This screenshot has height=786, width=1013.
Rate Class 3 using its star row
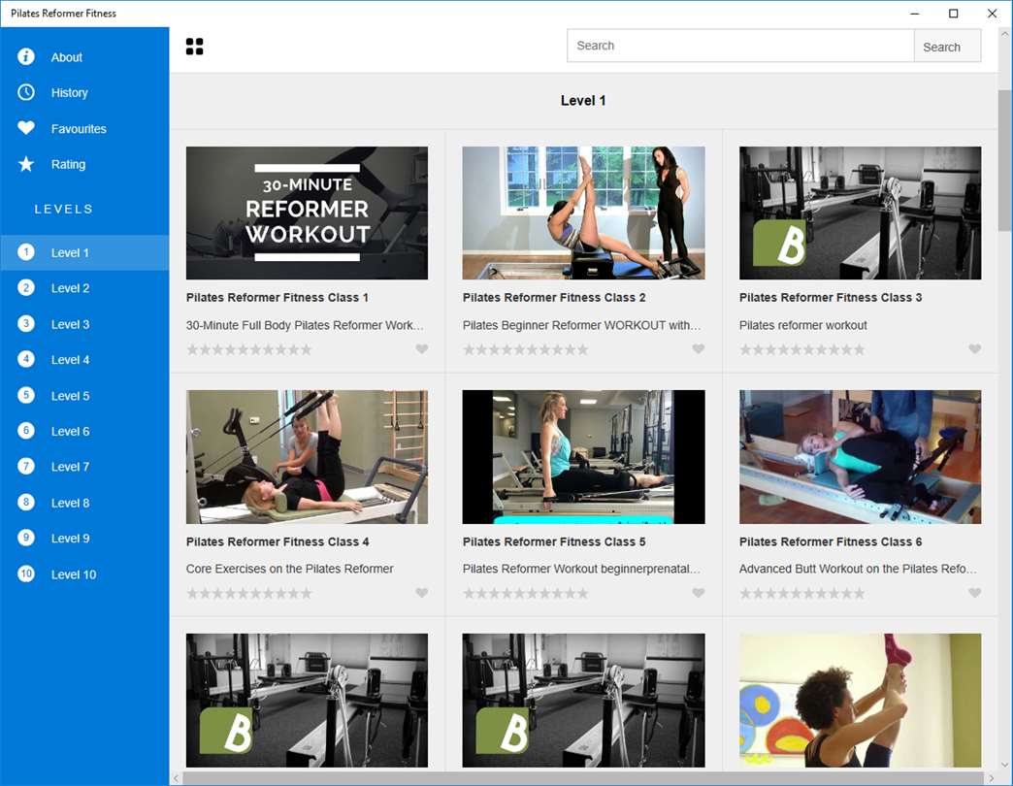click(x=802, y=349)
